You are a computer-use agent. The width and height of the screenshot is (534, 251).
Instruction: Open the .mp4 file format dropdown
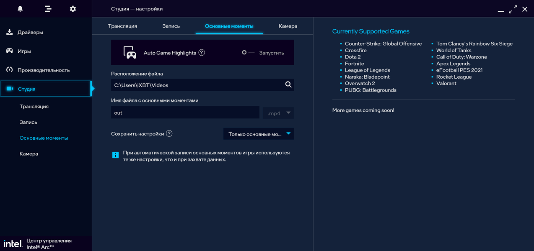pyautogui.click(x=278, y=113)
